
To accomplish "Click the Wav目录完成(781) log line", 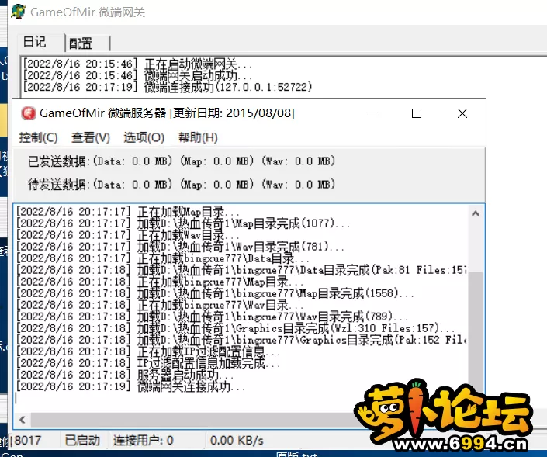I will coord(180,247).
